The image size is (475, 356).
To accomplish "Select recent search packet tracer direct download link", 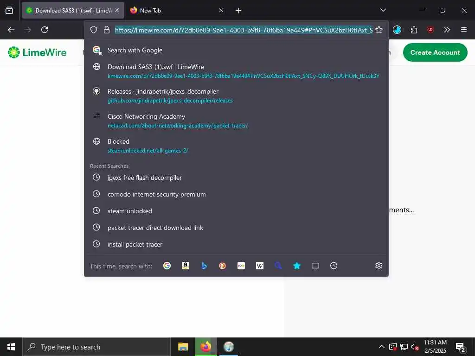I will (x=236, y=228).
